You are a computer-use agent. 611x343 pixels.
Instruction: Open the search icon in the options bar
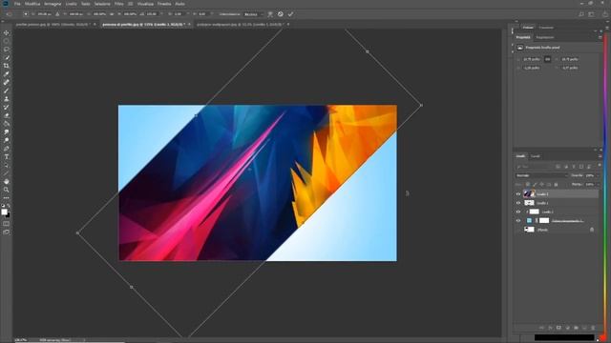581,14
